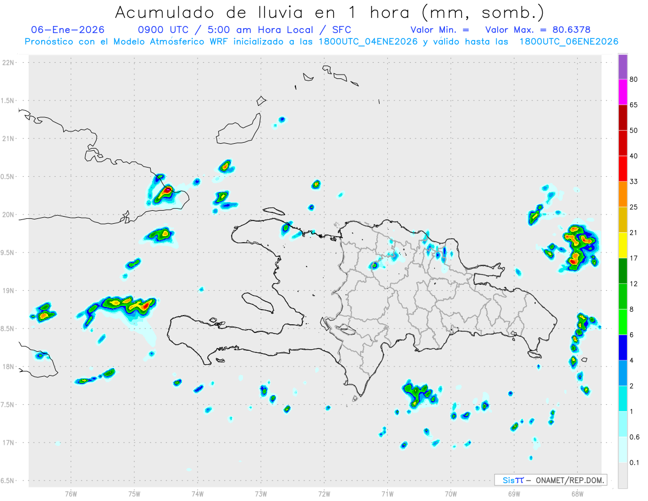The height and width of the screenshot is (501, 648).
Task: Click the '71W' longitude label
Action: click(x=387, y=494)
